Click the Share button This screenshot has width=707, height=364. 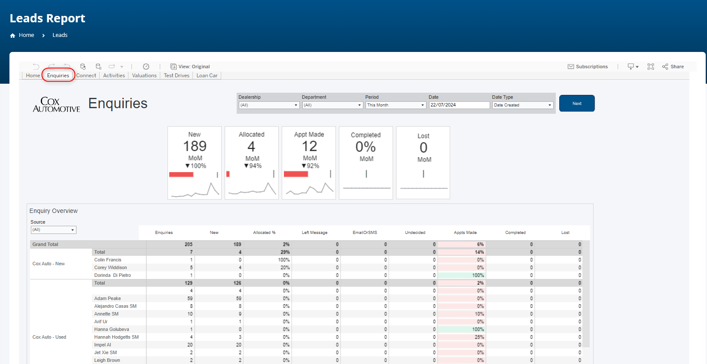[x=673, y=67]
